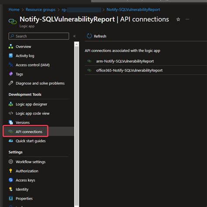Click the yellow Authorization key icon
Screen dimensions: 207x207
10,171
